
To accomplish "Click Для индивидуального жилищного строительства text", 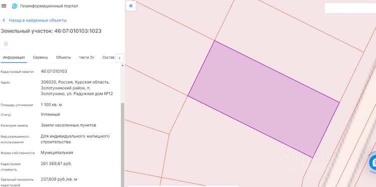I will (75, 139).
